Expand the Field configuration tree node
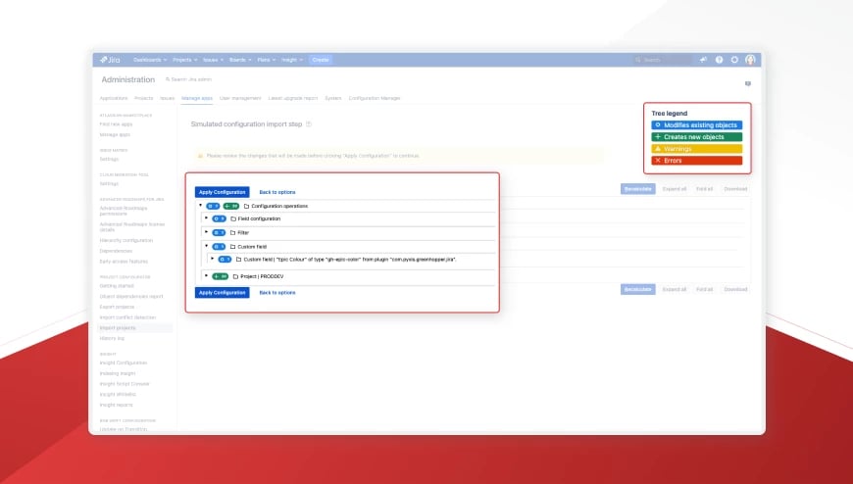 pos(206,218)
